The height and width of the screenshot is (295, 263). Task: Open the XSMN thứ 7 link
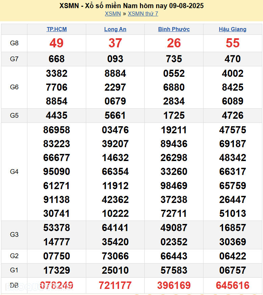tap(143, 14)
